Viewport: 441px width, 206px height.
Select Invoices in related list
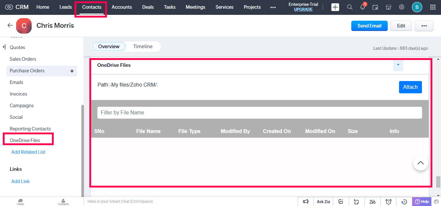pyautogui.click(x=18, y=94)
